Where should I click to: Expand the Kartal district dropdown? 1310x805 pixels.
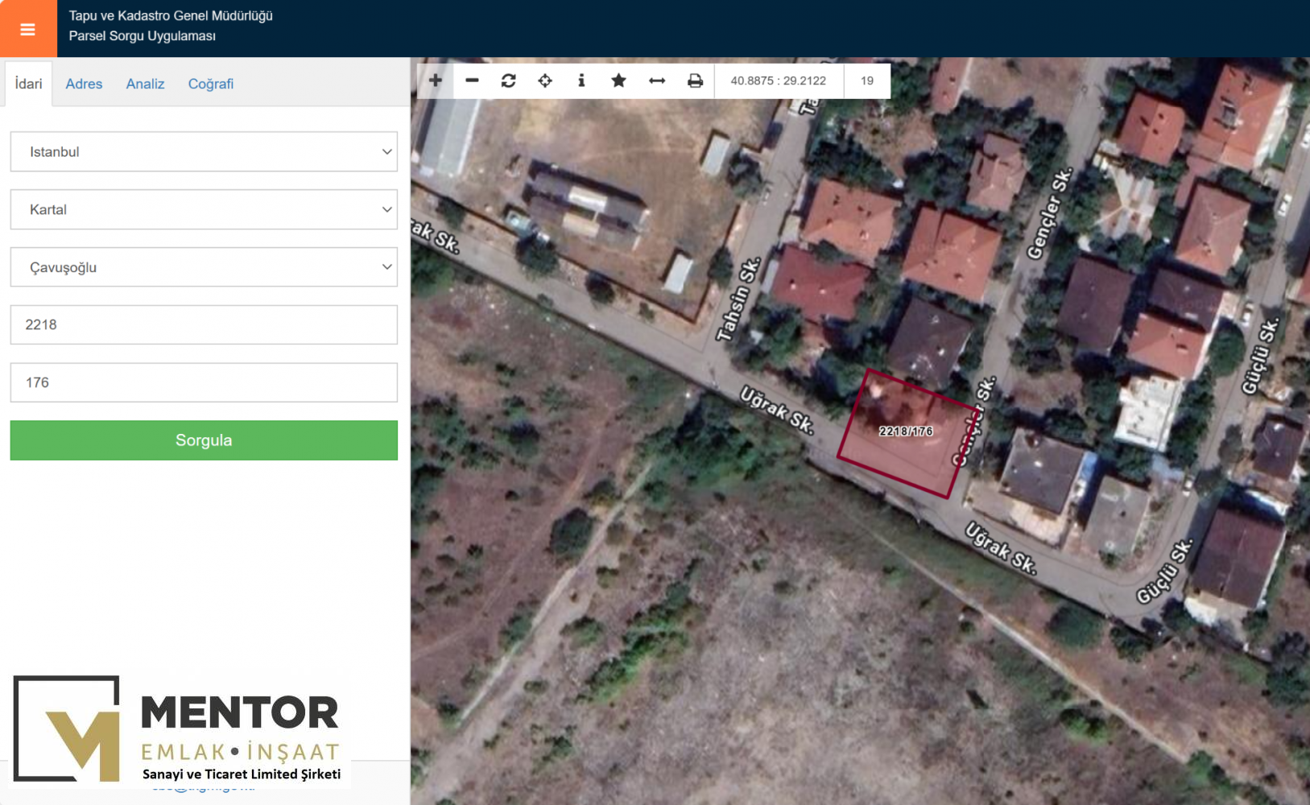point(204,209)
